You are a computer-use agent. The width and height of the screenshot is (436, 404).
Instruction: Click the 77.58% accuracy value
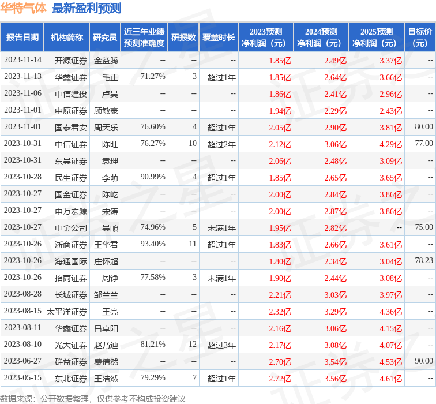pos(153,277)
